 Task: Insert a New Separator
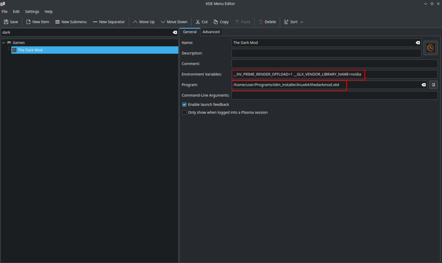[109, 22]
